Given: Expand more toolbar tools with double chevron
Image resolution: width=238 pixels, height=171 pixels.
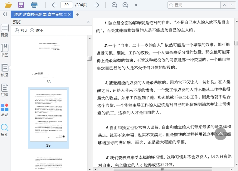Looking at the screenshot, I should point(136,5).
